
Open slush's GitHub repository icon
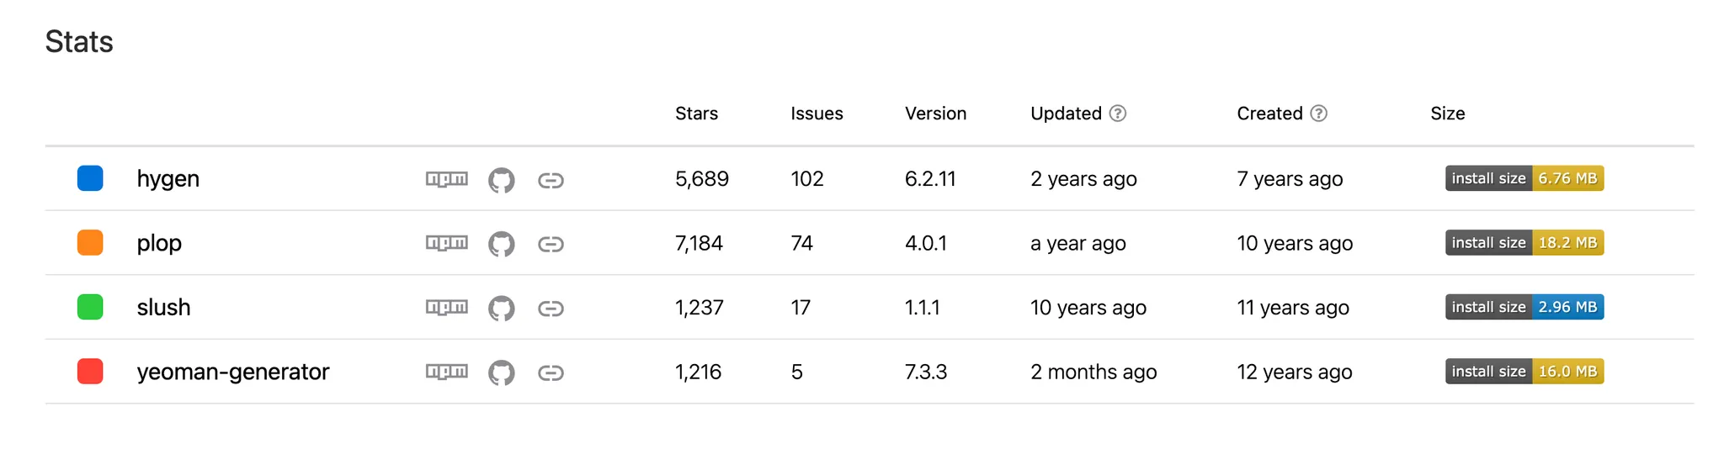tap(501, 309)
